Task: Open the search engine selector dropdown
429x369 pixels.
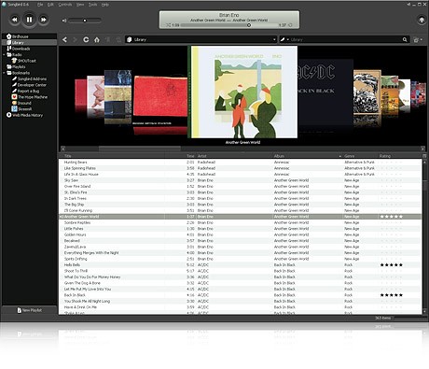Action: tap(284, 39)
